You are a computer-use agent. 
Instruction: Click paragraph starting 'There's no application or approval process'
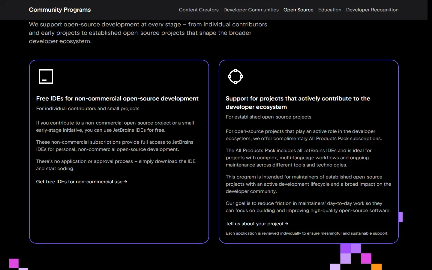(x=116, y=165)
